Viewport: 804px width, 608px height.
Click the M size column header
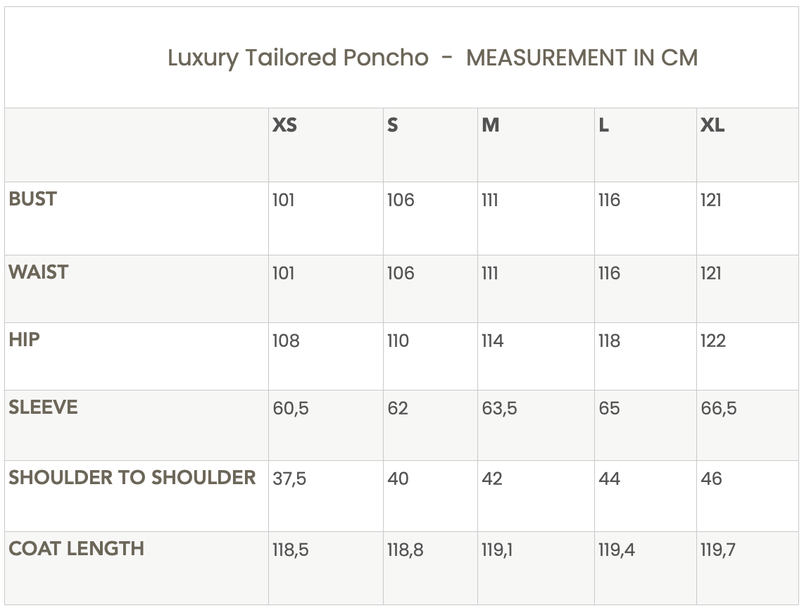coord(491,125)
